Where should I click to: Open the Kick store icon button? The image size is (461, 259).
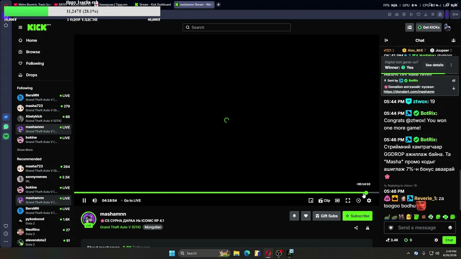click(x=409, y=27)
